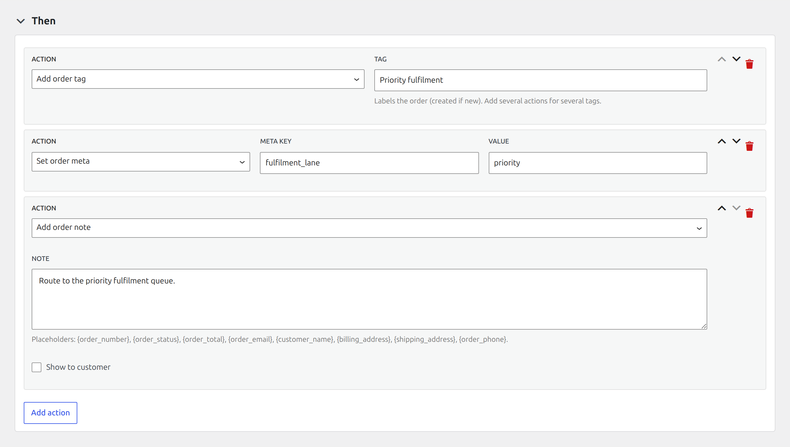This screenshot has height=447, width=790.
Task: Move the Add order note action up
Action: (722, 208)
